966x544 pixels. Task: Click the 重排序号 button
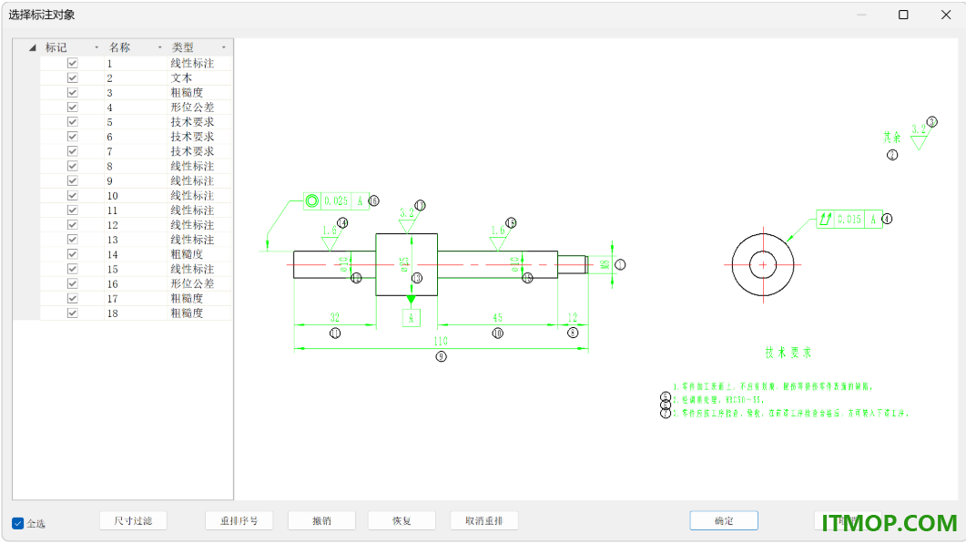click(x=239, y=520)
